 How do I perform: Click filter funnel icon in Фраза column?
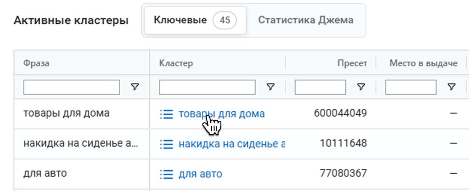135,87
